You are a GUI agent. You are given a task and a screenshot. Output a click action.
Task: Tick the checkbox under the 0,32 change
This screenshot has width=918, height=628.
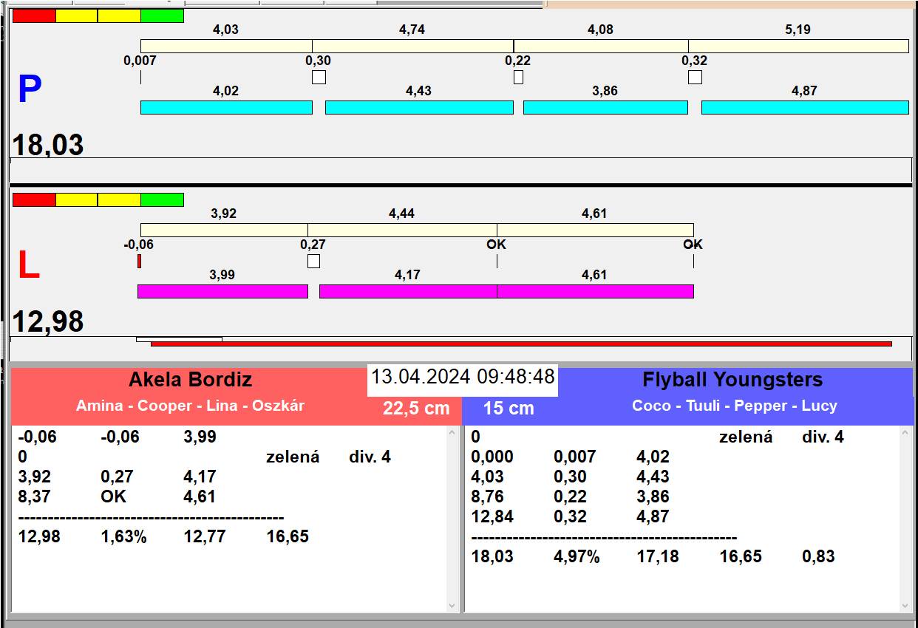coord(695,77)
